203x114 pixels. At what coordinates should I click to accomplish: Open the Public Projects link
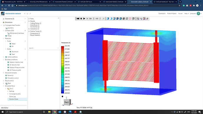coord(172,14)
